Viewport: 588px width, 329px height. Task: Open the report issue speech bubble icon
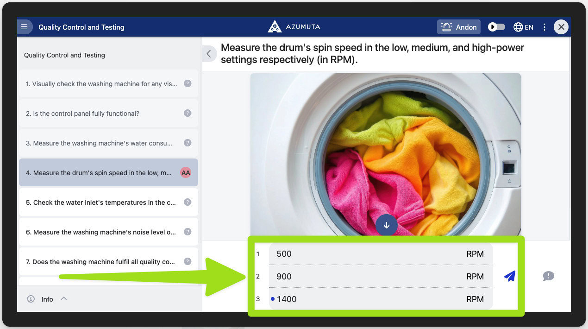pyautogui.click(x=548, y=276)
